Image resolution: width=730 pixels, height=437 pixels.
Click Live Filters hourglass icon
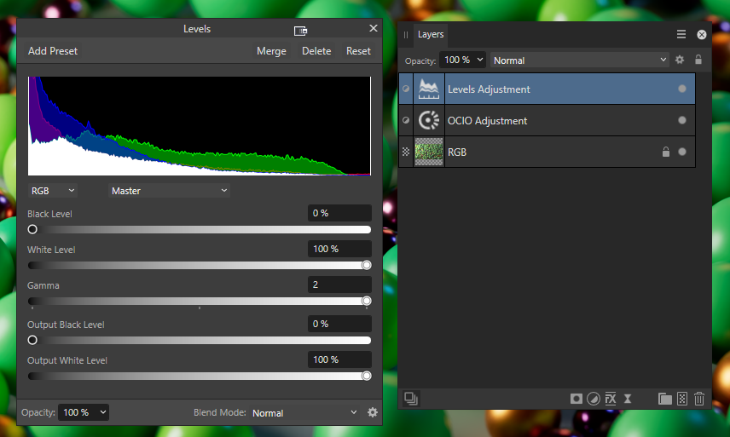(628, 399)
